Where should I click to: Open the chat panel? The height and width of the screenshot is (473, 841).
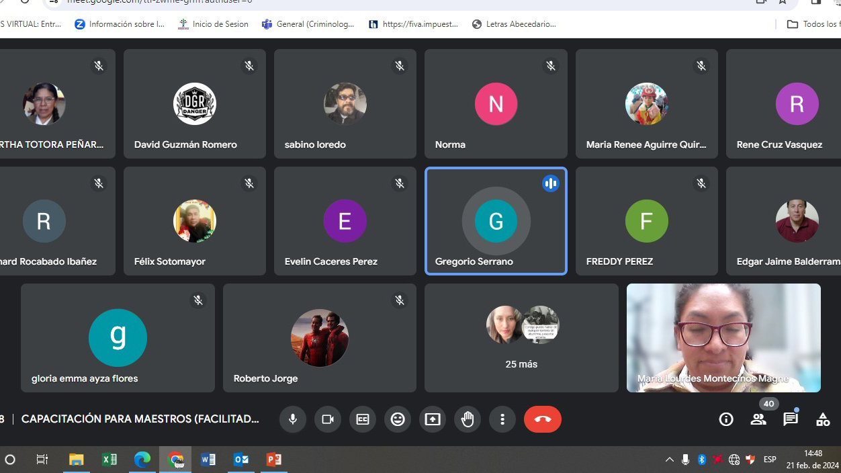[791, 419]
